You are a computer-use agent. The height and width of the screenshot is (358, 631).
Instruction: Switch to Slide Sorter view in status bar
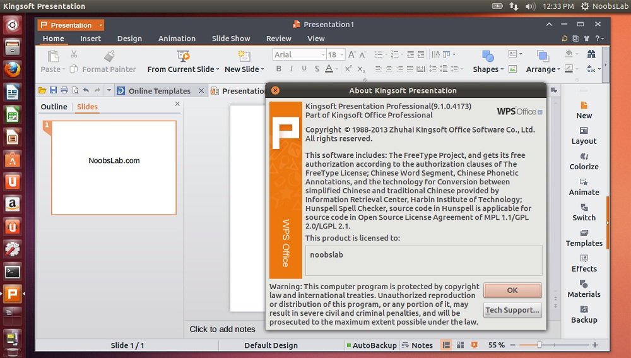tap(460, 345)
